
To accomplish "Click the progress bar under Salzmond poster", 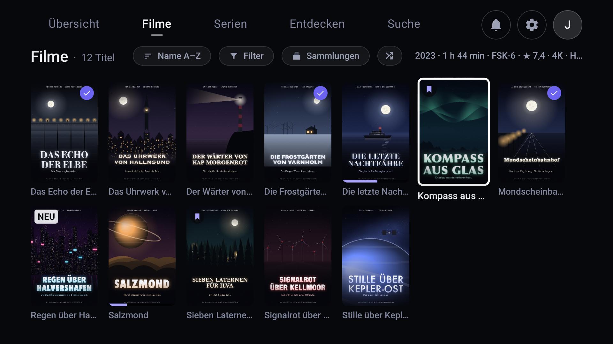I will (x=142, y=305).
